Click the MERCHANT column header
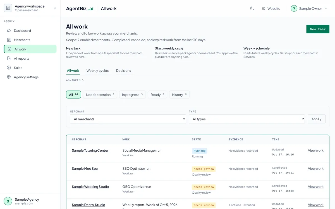The height and width of the screenshot is (209, 335). (79, 139)
